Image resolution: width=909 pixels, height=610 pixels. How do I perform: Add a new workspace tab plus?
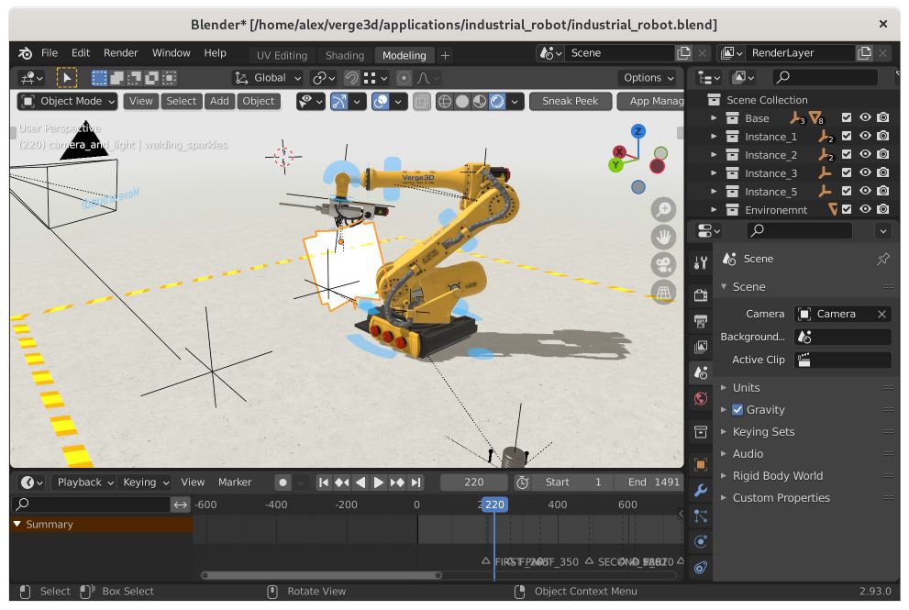445,56
